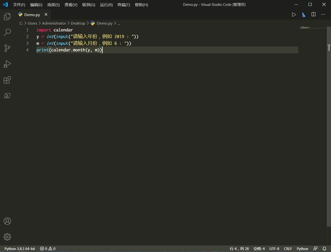
Task: Change indentation via 空格: 4
Action: point(259,249)
